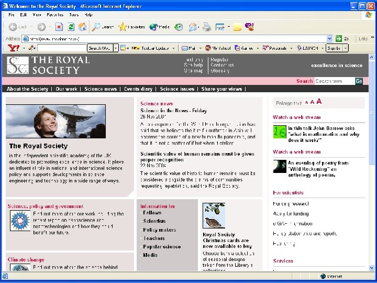This screenshot has width=377, height=283.
Task: Open the Favorites star icon
Action: click(123, 27)
